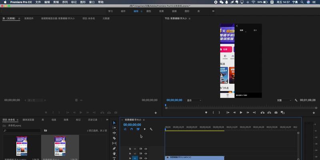Viewport: 320px width, 160px height.
Task: Open timeline sequence panel menu
Action: tap(144, 120)
